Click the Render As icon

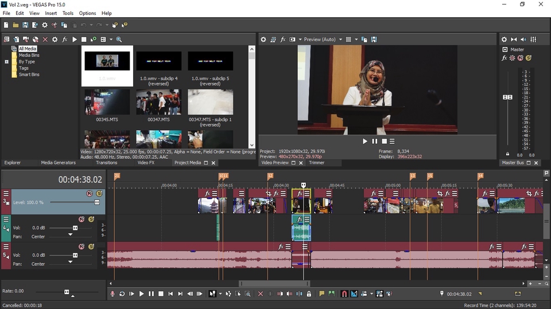pyautogui.click(x=35, y=25)
